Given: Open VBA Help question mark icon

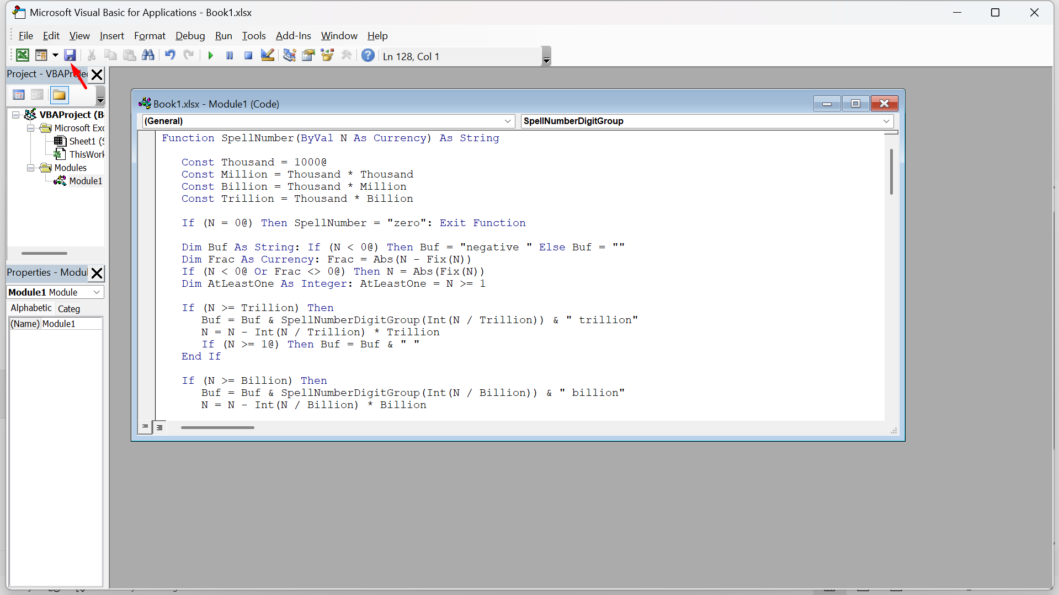Looking at the screenshot, I should (368, 55).
